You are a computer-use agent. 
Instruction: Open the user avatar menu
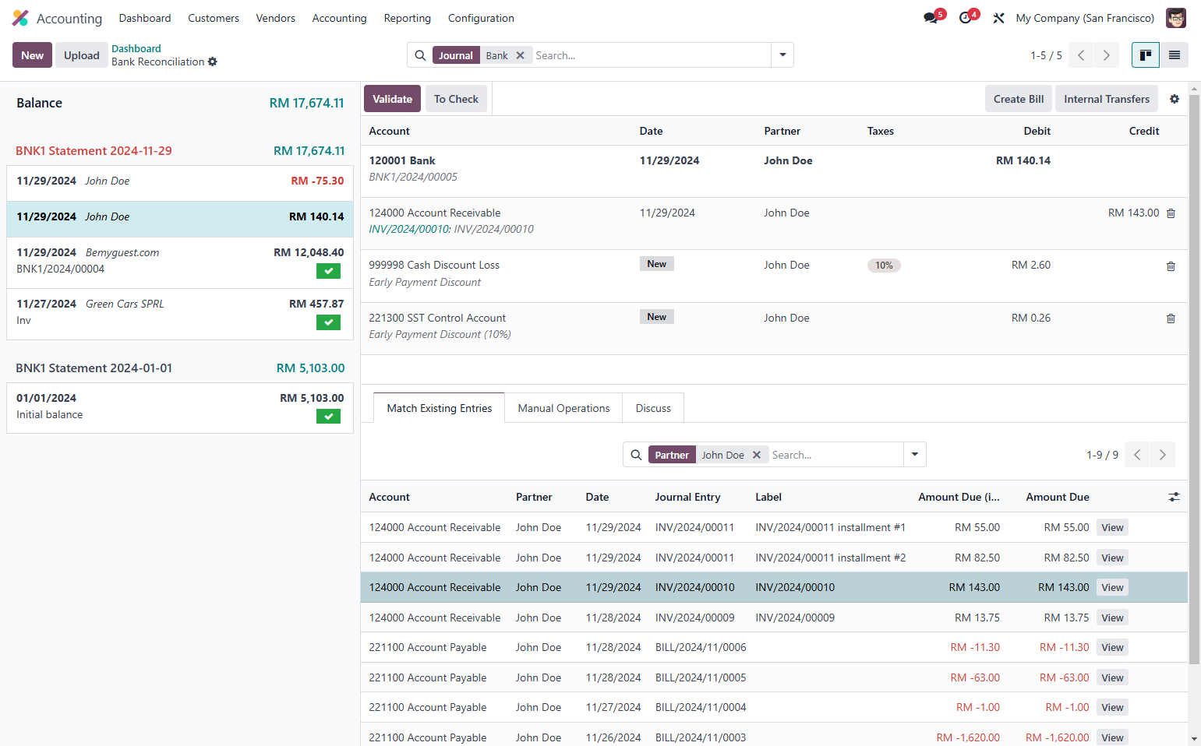pyautogui.click(x=1176, y=18)
